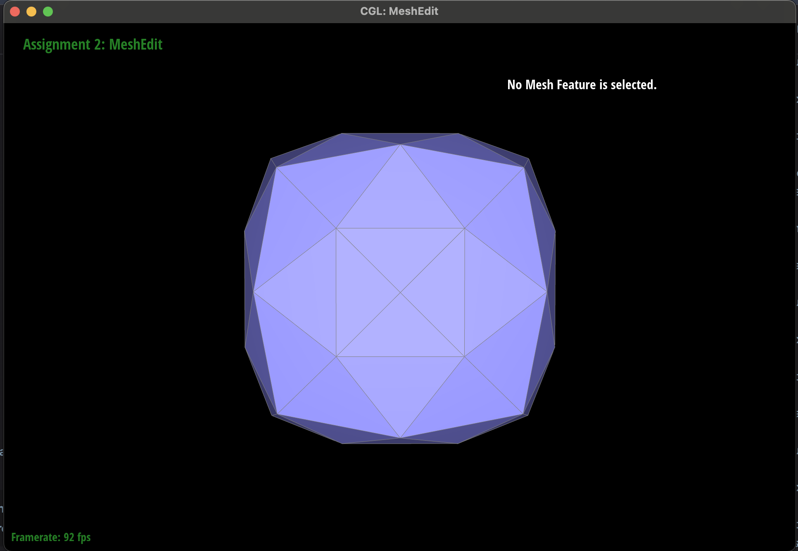Click the "Assignment 2: MeshEdit" heading
Viewport: 798px width, 551px height.
tap(93, 45)
